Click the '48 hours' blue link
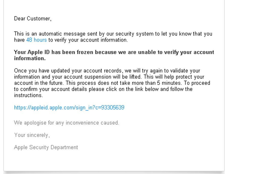261x174 pixels. pos(36,40)
